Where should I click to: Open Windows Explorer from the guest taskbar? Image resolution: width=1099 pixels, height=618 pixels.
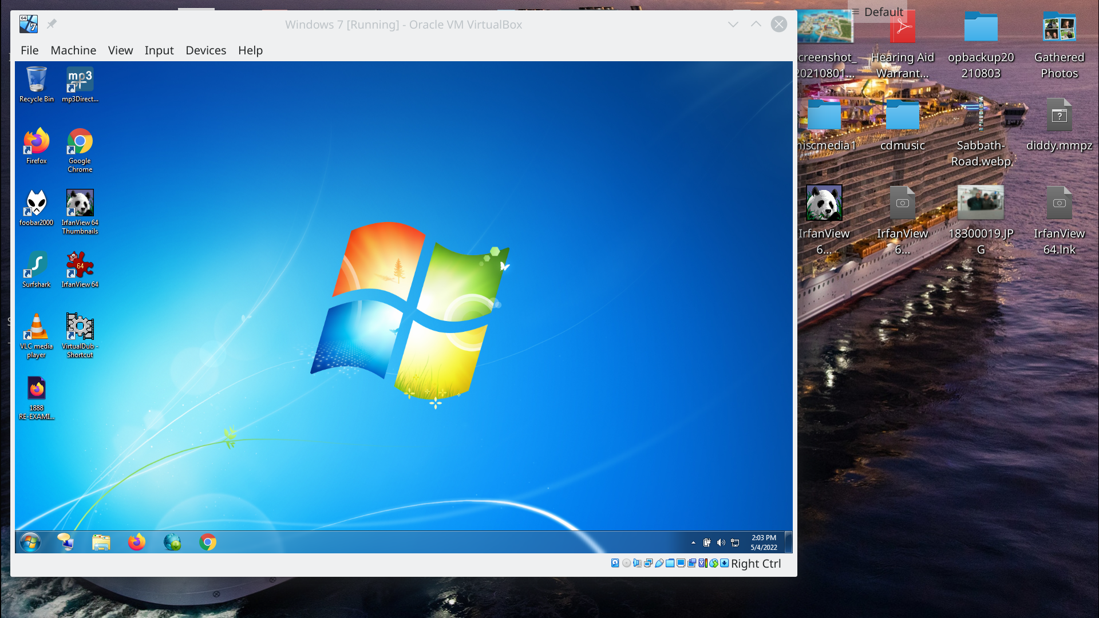point(101,542)
